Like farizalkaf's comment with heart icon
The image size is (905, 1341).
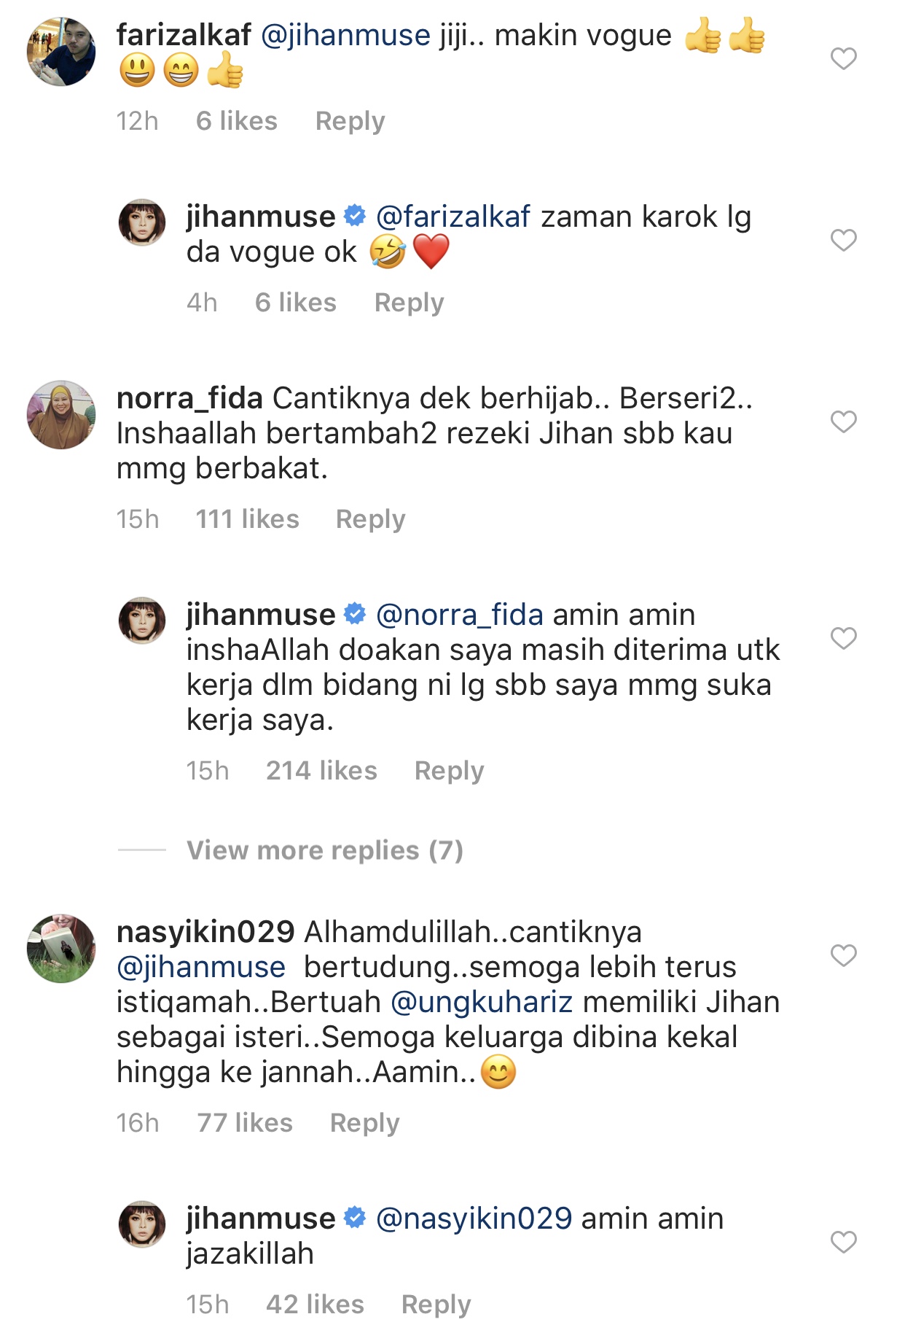(843, 58)
